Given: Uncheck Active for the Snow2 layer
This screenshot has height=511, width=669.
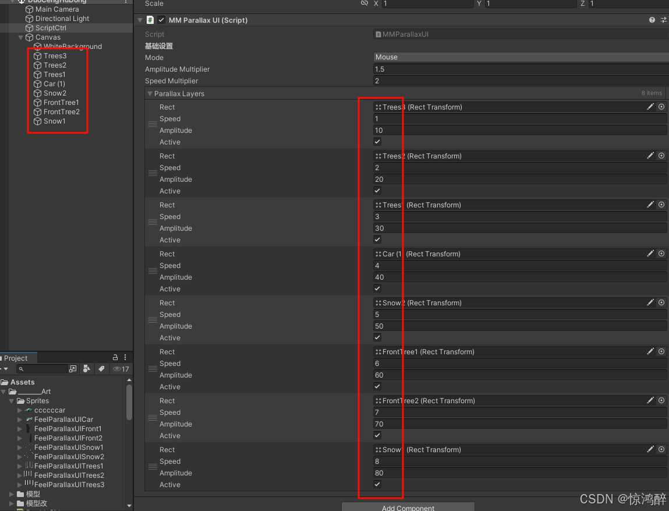Looking at the screenshot, I should coord(377,337).
